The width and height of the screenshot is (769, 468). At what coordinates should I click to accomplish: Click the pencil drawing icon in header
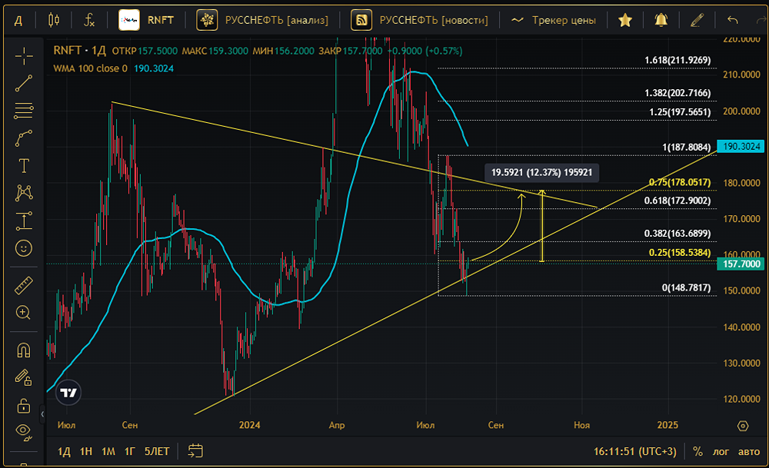pos(697,20)
